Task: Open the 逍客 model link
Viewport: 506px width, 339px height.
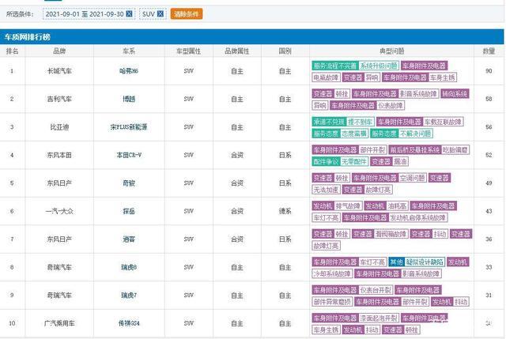Action: pyautogui.click(x=129, y=239)
